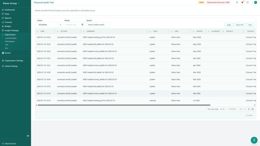Go to the previous page of results

pos(245,109)
